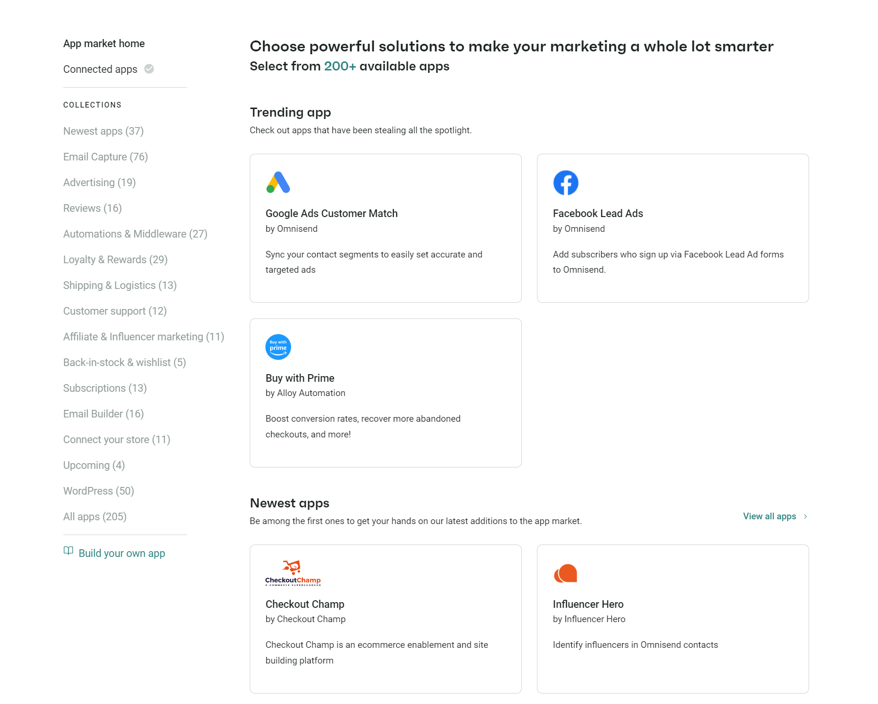Open the Newest apps (37) collection

pyautogui.click(x=103, y=131)
